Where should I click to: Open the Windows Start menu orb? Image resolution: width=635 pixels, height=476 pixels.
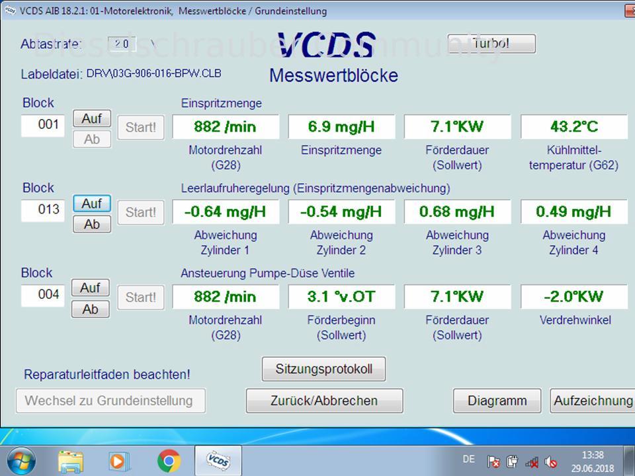[21, 461]
